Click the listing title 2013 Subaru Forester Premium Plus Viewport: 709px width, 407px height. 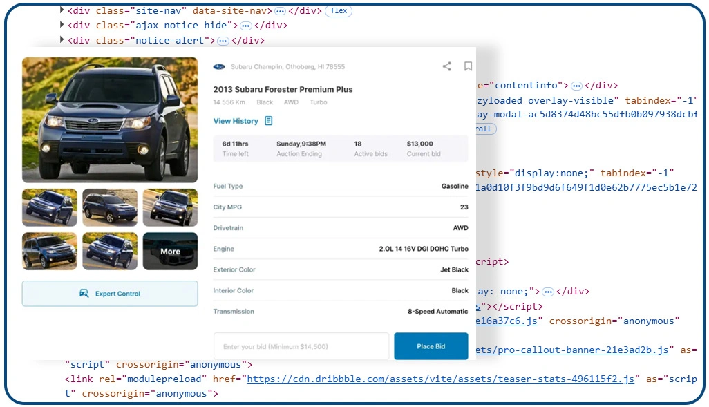pyautogui.click(x=283, y=90)
